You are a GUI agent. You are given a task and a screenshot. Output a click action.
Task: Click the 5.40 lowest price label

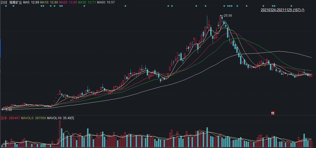tap(9, 110)
